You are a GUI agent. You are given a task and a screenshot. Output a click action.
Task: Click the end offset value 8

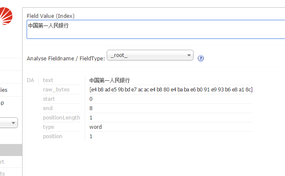91,108
